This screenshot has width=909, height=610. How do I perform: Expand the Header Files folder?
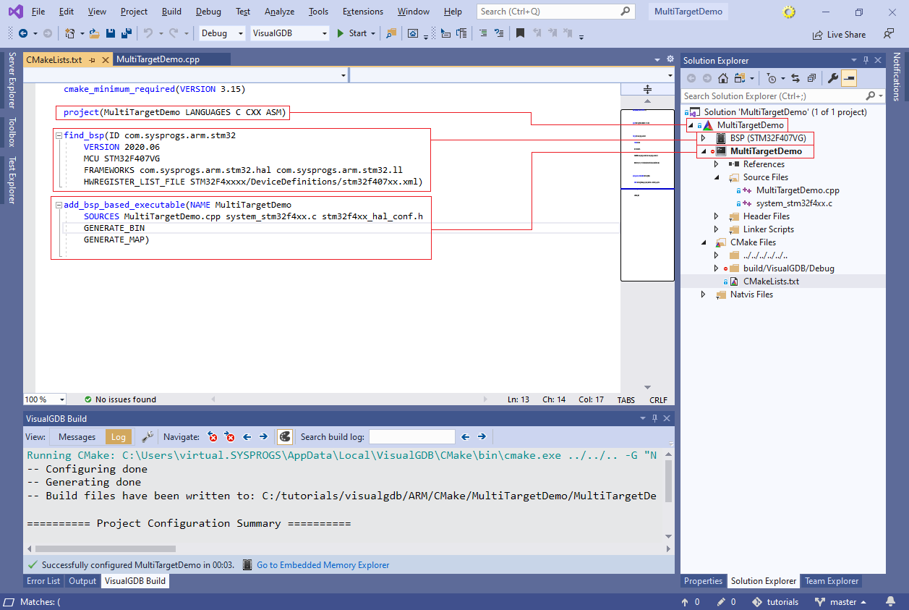point(717,216)
